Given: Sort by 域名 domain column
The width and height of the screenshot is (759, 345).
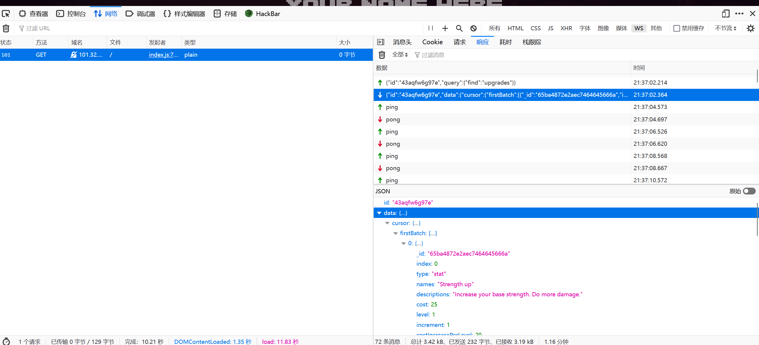Looking at the screenshot, I should (x=88, y=42).
